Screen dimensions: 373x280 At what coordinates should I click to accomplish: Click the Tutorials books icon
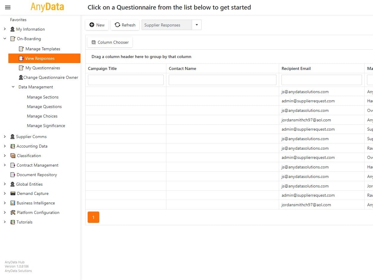[x=13, y=222]
